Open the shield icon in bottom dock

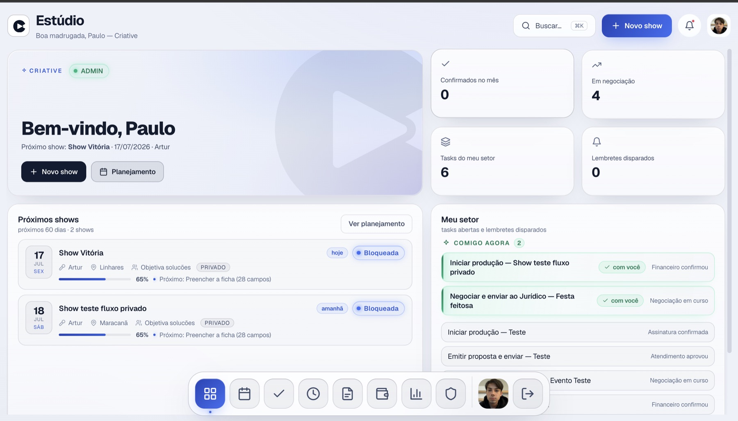(451, 394)
